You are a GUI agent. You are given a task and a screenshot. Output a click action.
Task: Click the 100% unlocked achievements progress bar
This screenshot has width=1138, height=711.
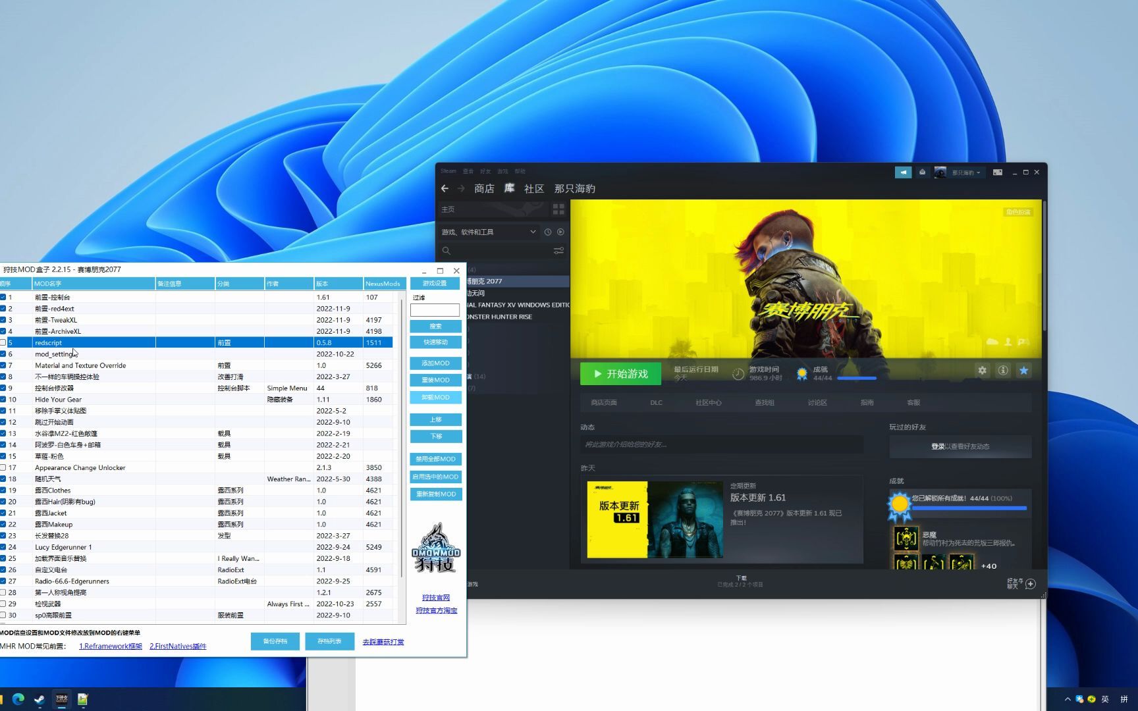(969, 508)
